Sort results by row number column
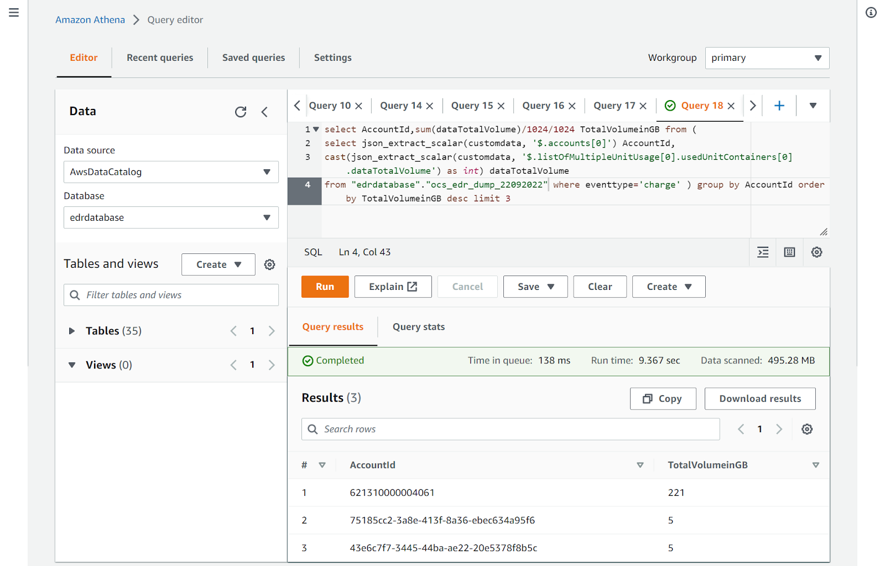This screenshot has width=885, height=566. point(322,465)
